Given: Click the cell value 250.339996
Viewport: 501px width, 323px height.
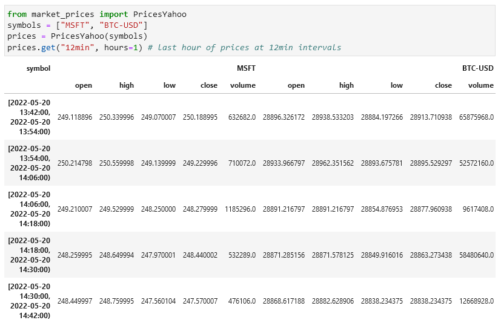Looking at the screenshot, I should coord(117,117).
